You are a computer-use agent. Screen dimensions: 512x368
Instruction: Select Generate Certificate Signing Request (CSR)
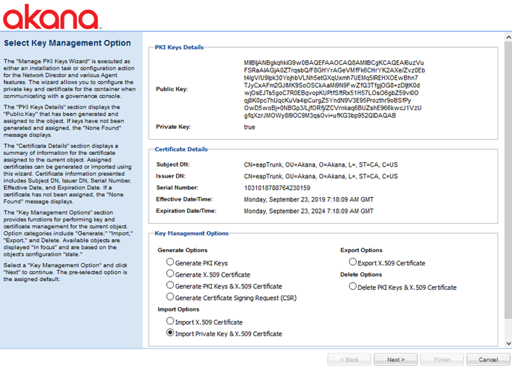tap(170, 296)
